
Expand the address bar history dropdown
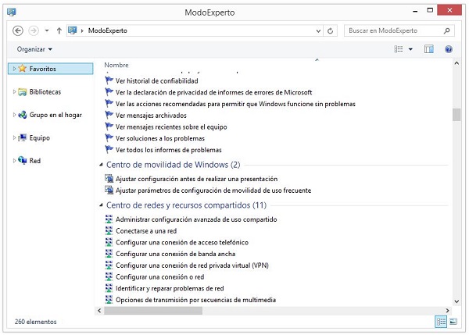317,30
